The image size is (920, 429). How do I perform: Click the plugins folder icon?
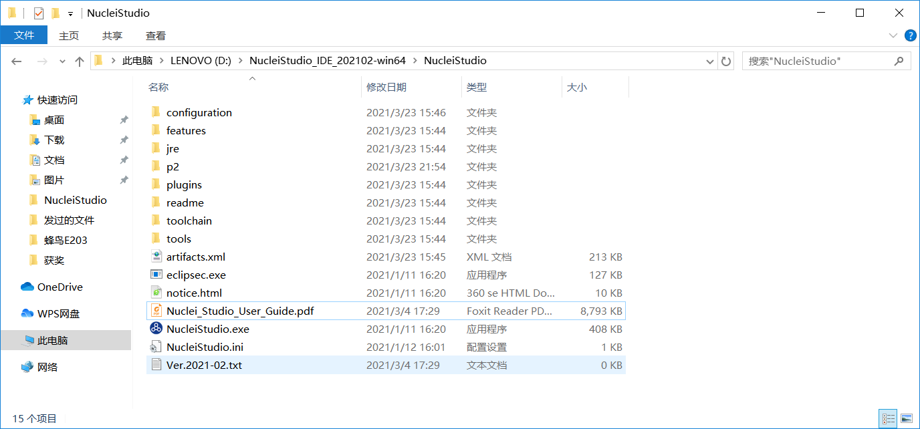(x=156, y=184)
